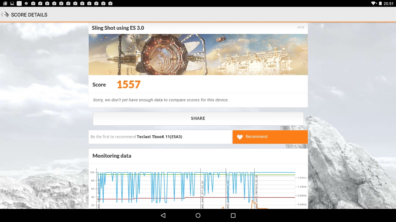Screen dimensions: 396x222
Task: Click the (v2.0) version label
Action: click(301, 27)
